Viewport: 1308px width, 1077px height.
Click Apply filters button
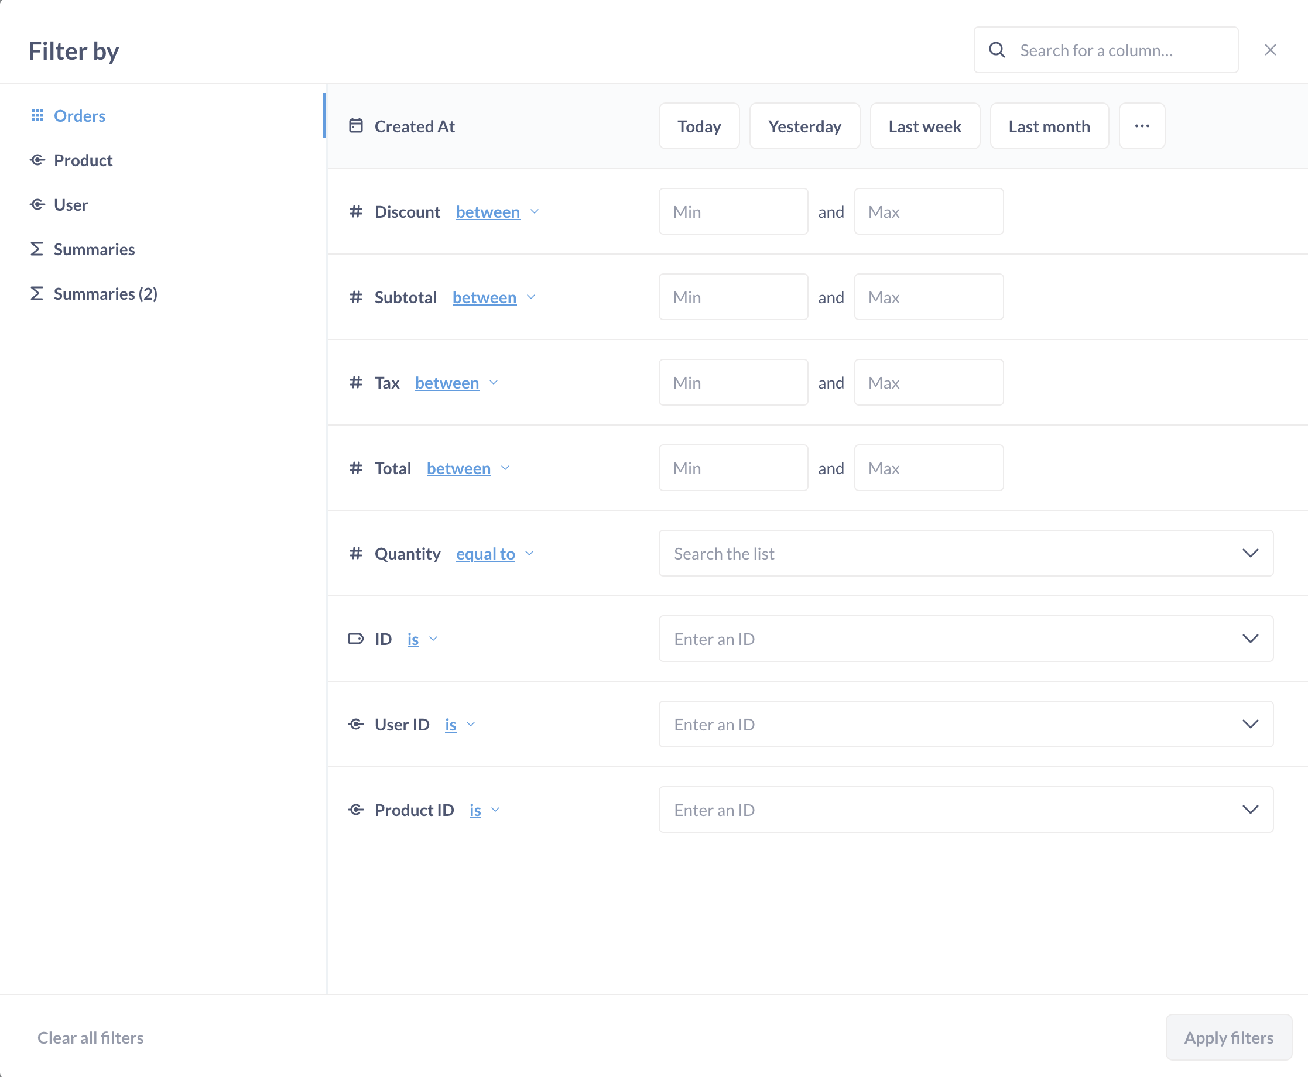click(1229, 1037)
